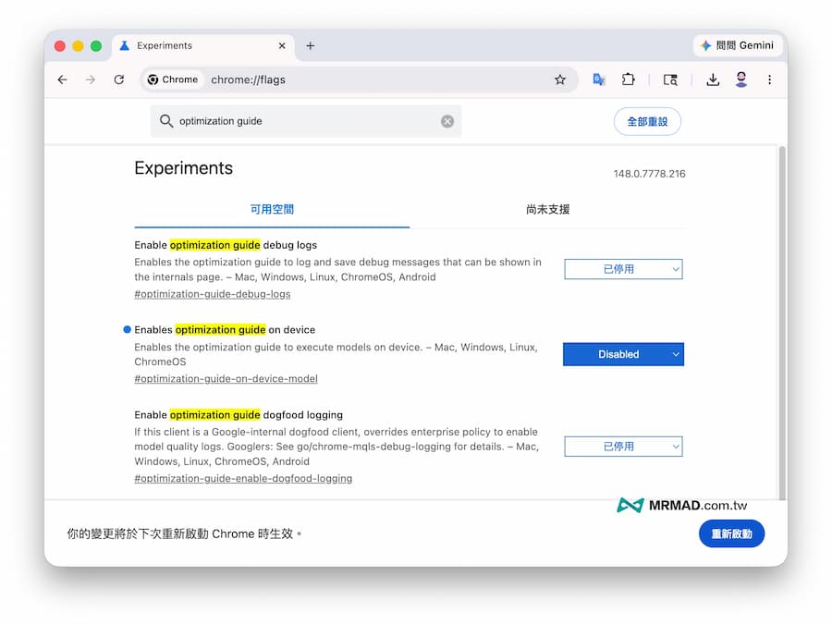
Task: Open the #optimization-guide-on-device-model link
Action: pos(226,379)
